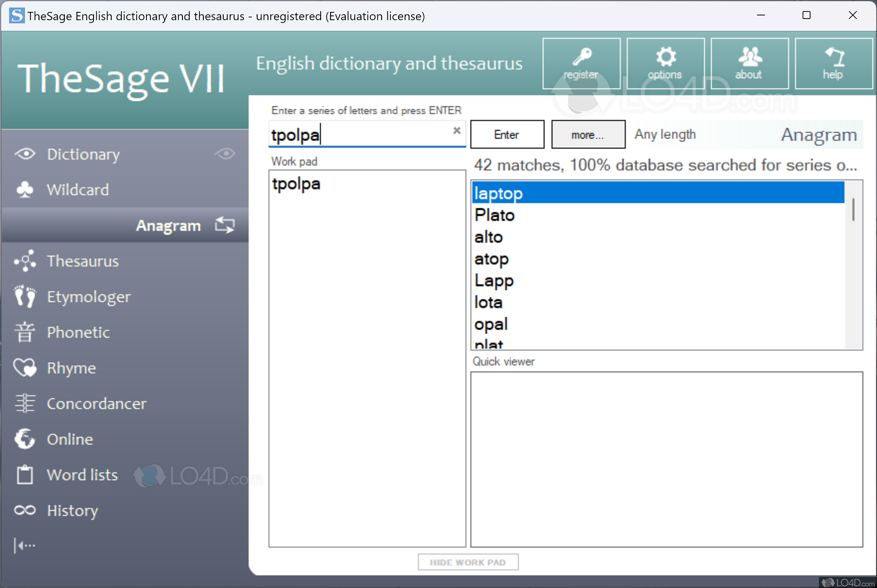
Task: Switch to the Concordancer section
Action: coord(96,403)
